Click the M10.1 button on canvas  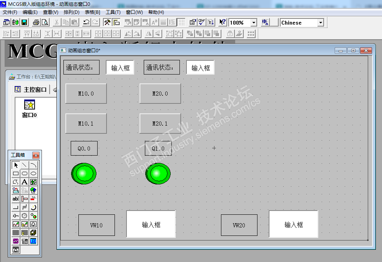click(86, 123)
